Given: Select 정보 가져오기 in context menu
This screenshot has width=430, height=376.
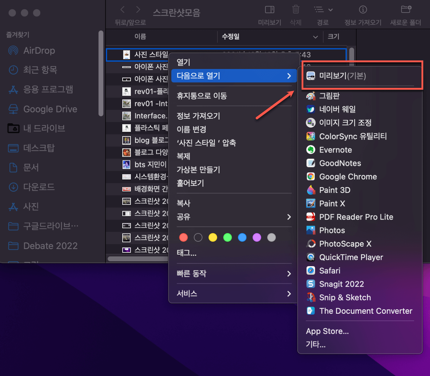Looking at the screenshot, I should [x=234, y=116].
